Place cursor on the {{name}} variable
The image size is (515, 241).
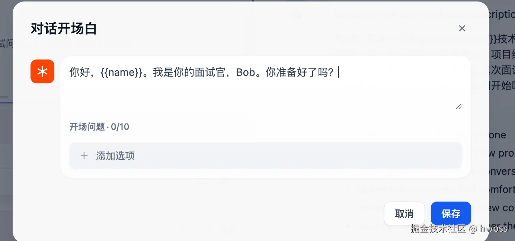pos(121,73)
